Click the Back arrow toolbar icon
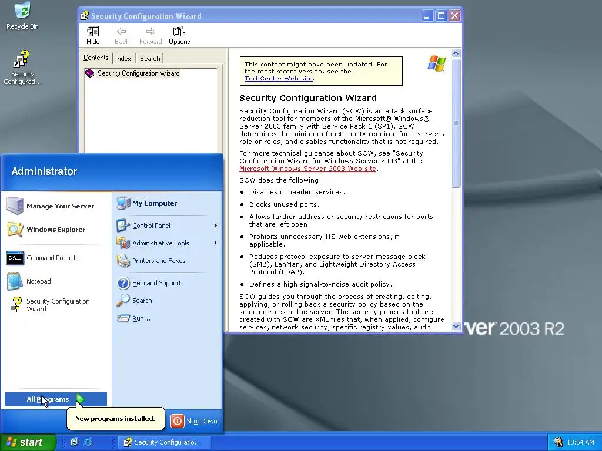 [x=122, y=32]
